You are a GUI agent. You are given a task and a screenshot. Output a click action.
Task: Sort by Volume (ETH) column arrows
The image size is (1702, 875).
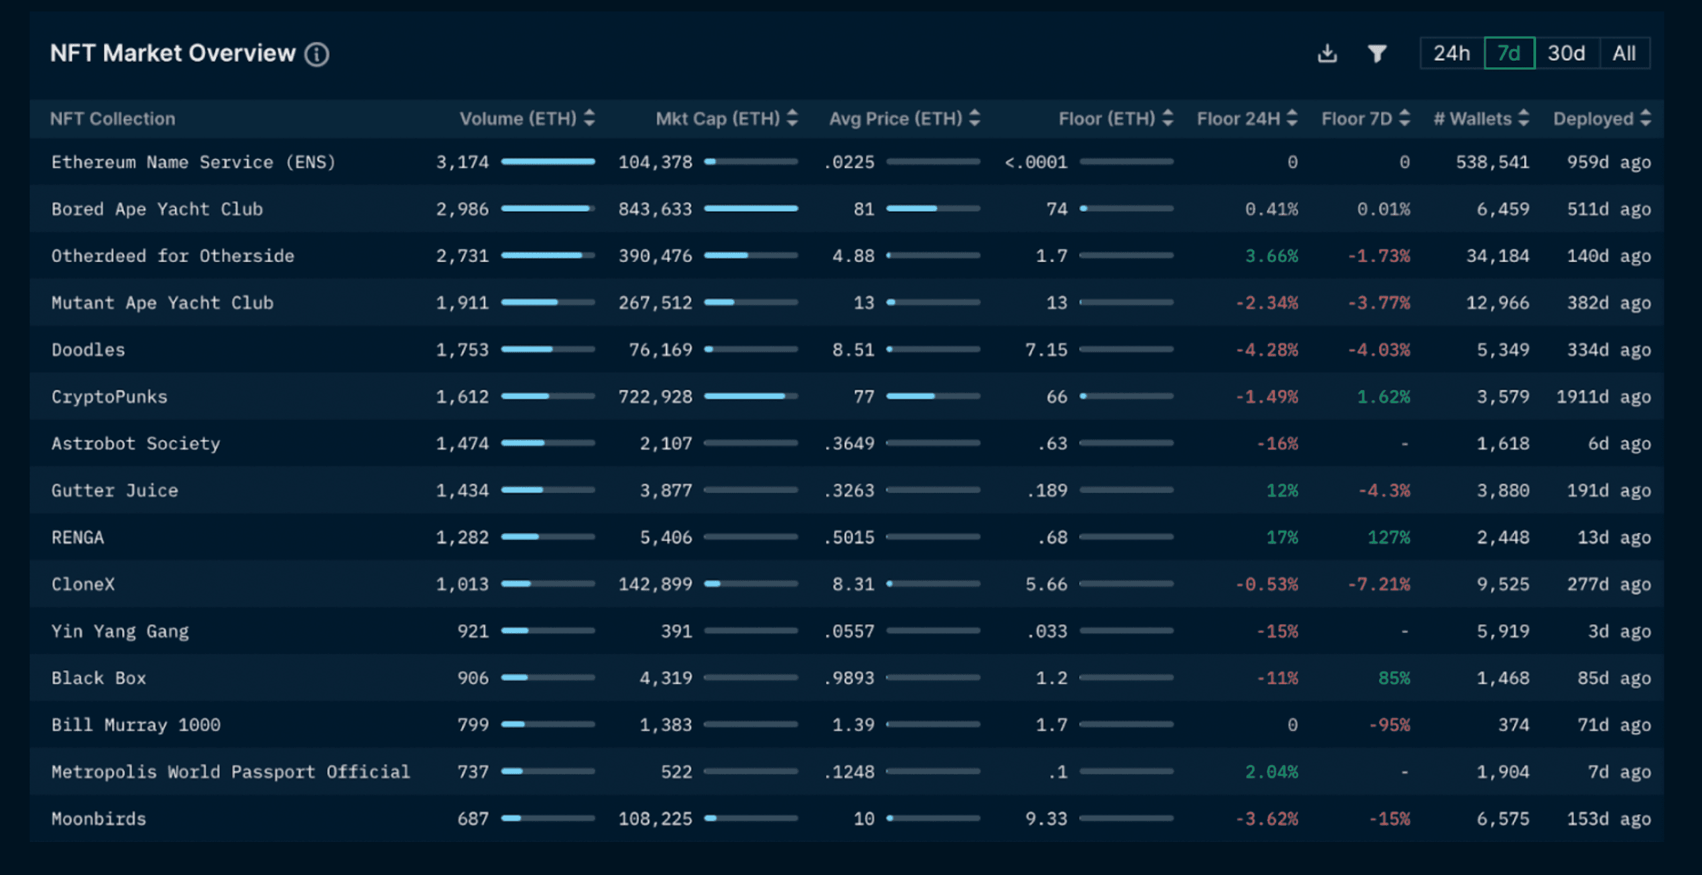[589, 119]
